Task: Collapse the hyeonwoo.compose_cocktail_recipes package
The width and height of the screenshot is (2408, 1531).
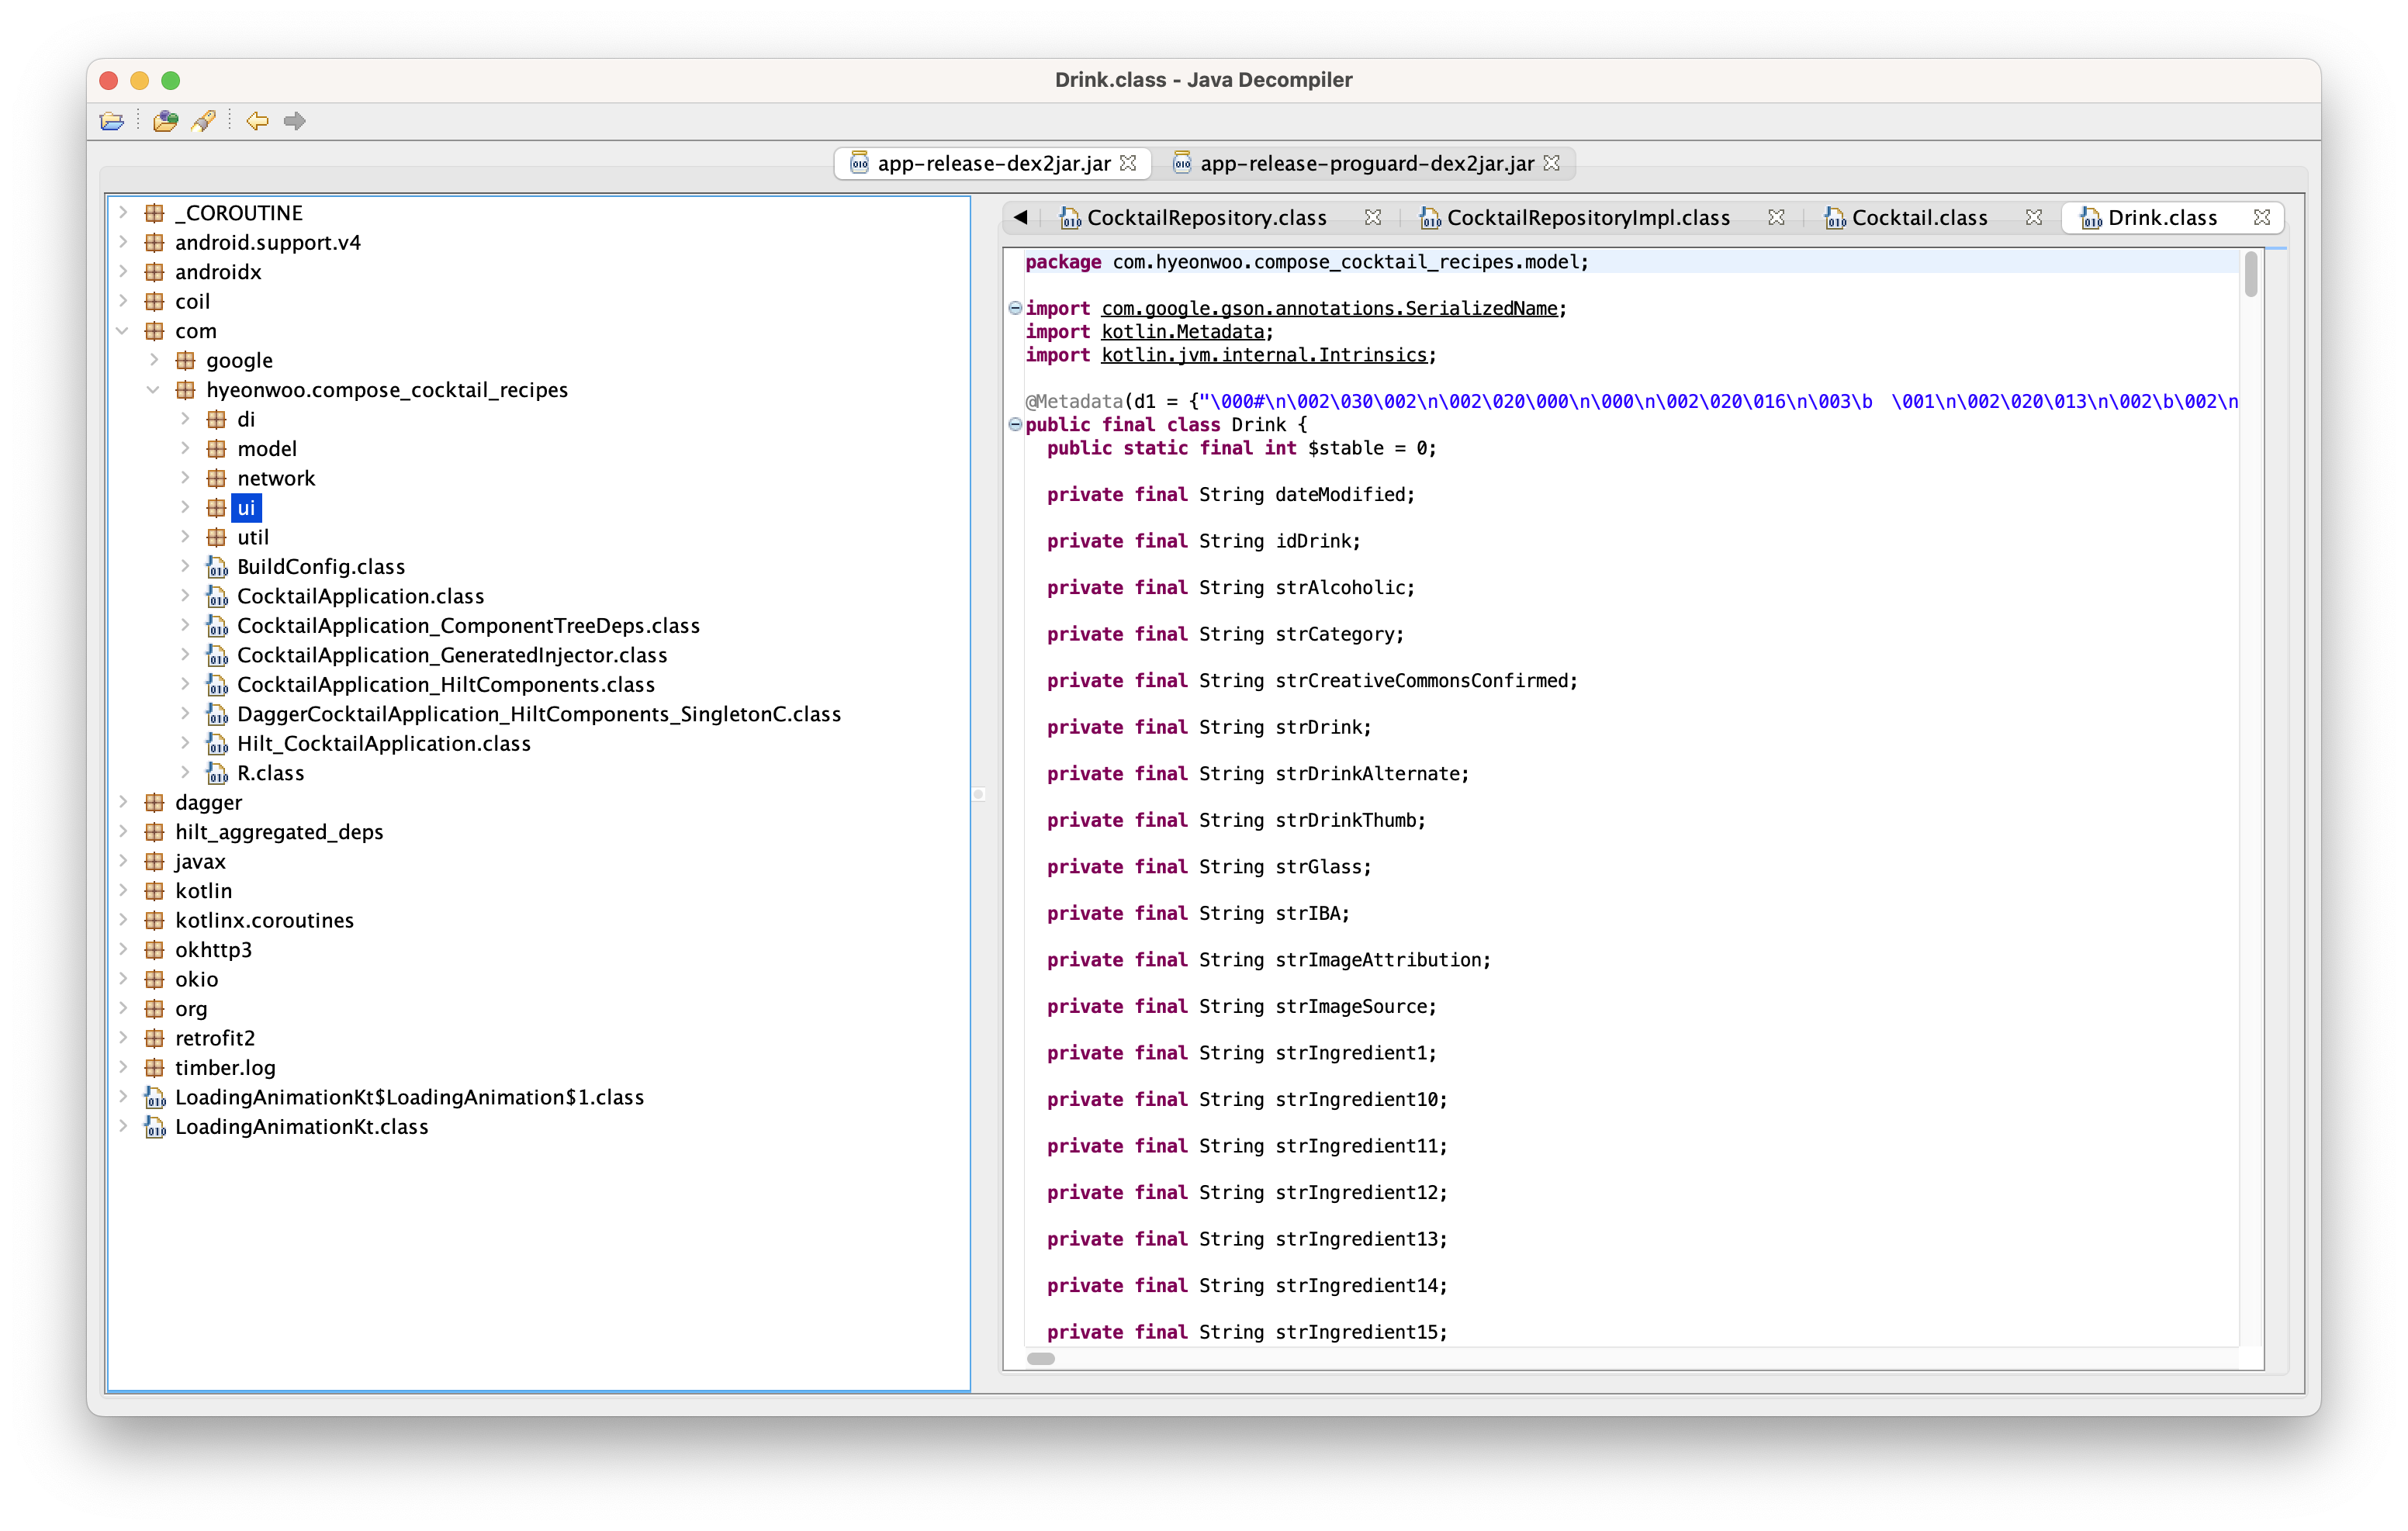Action: [x=153, y=390]
